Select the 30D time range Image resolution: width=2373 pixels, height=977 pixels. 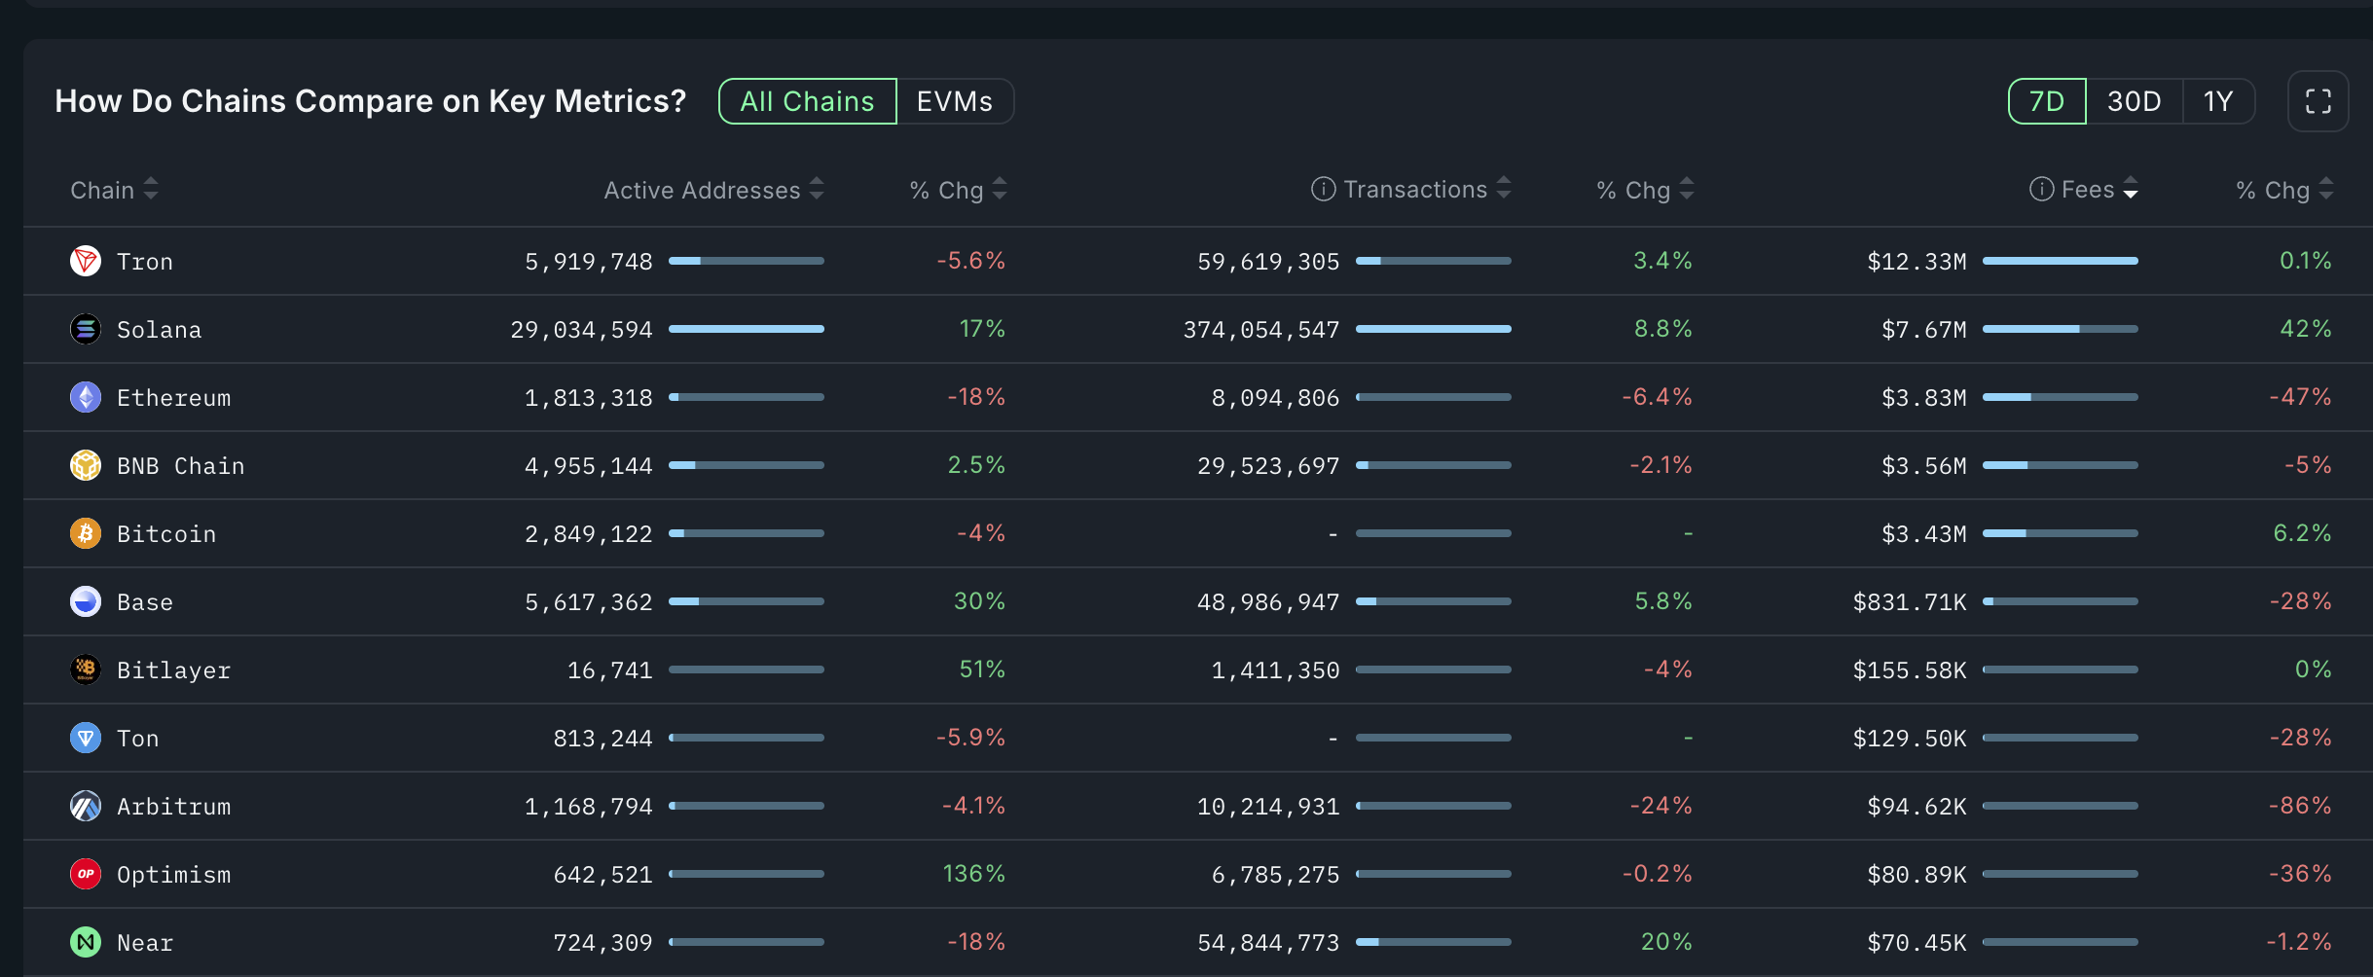pyautogui.click(x=2134, y=101)
